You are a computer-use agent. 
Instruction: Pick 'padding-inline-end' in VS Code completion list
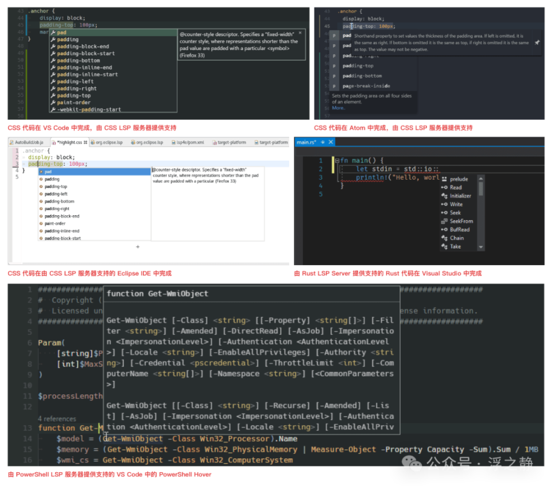click(113, 68)
